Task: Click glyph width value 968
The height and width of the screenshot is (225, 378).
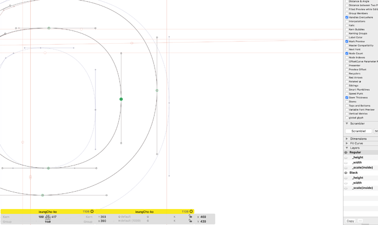Action: coord(48,222)
